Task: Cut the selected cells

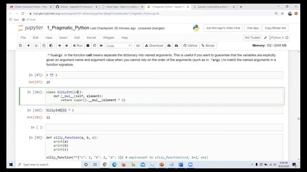Action: pyautogui.click(x=36, y=46)
